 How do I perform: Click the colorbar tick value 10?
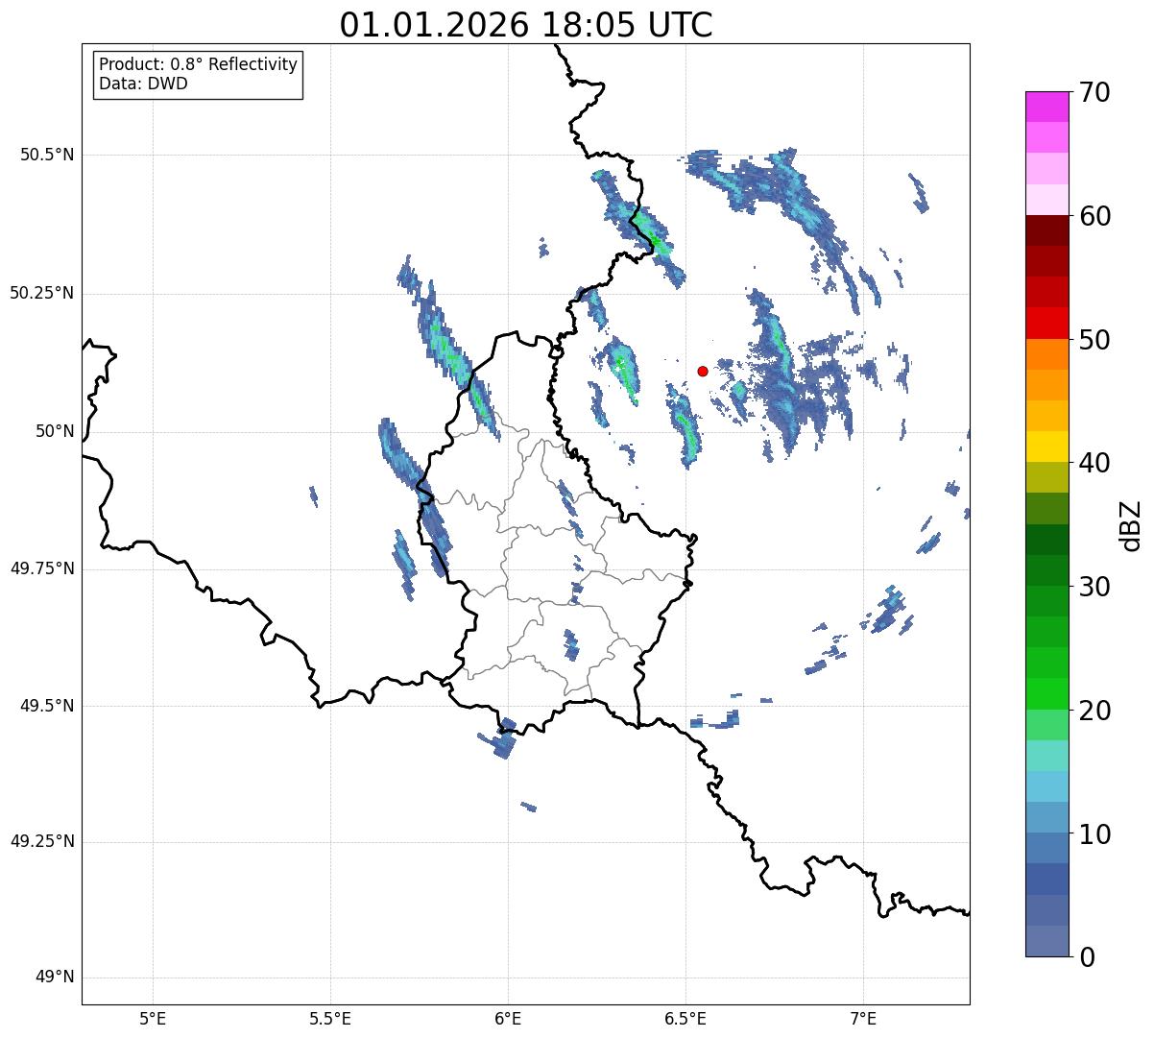pyautogui.click(x=1094, y=833)
